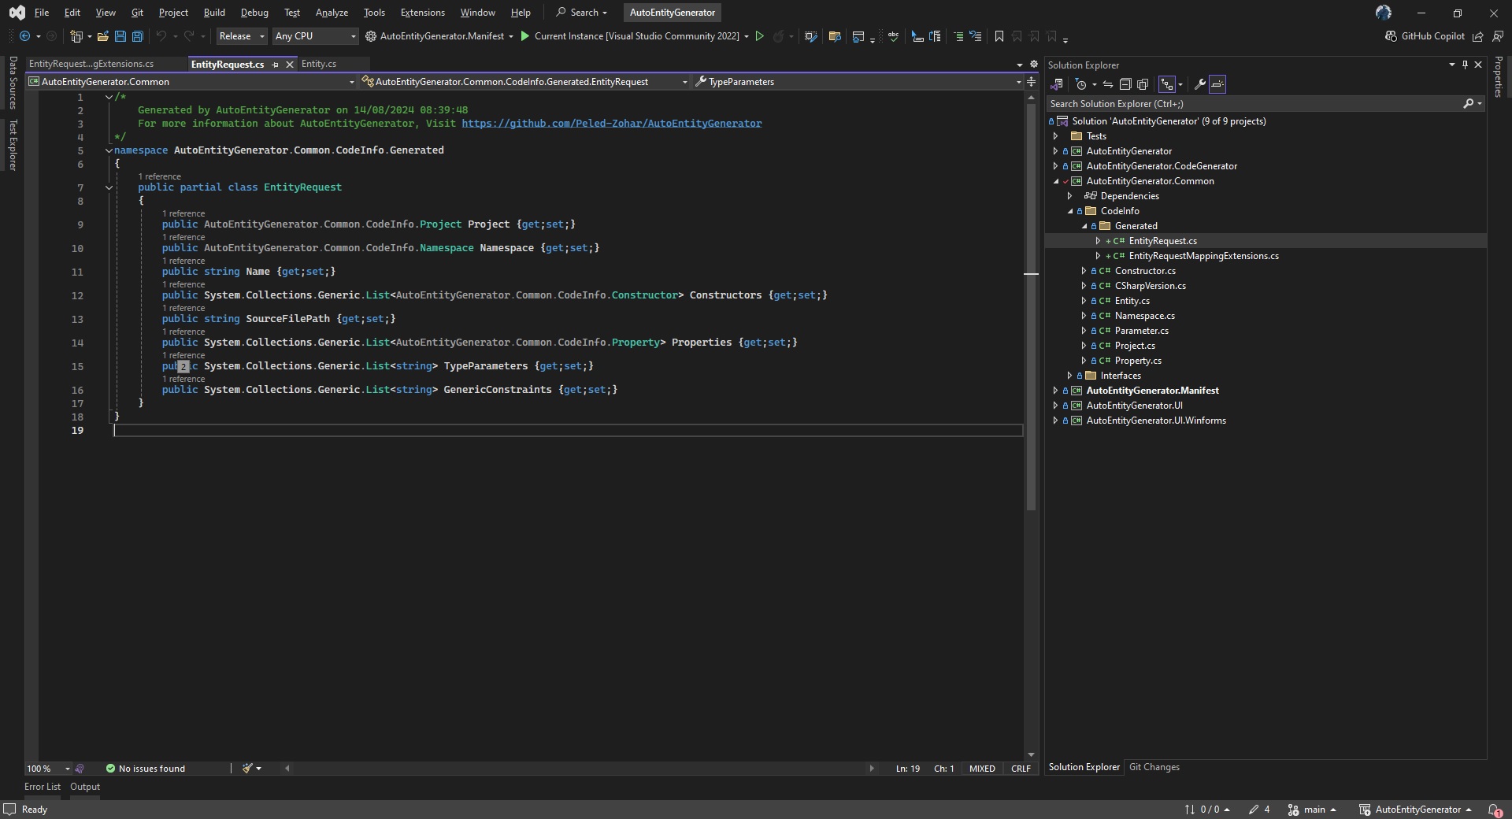Viewport: 1512px width, 819px height.
Task: Open startup project dropdown AutoEntityGenerator.Manifest
Action: (439, 36)
